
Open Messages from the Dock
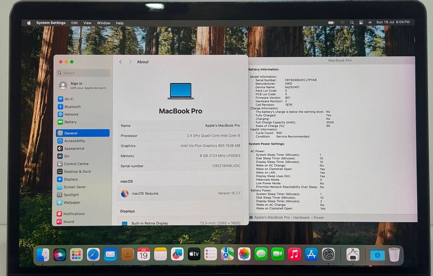coord(261,254)
